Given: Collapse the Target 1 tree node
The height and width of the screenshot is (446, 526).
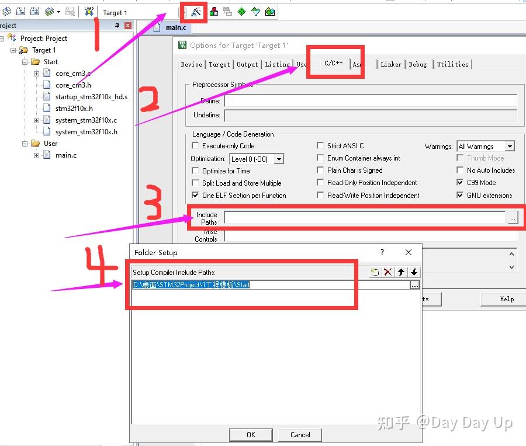Looking at the screenshot, I should (x=13, y=50).
